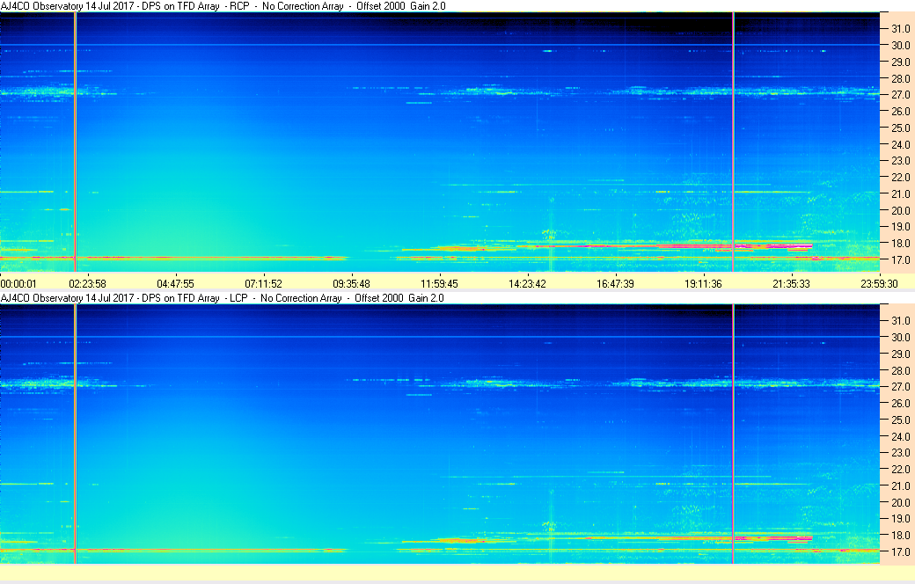Click the 21.0 frequency label on LCP panel
The image size is (915, 584).
(x=900, y=486)
